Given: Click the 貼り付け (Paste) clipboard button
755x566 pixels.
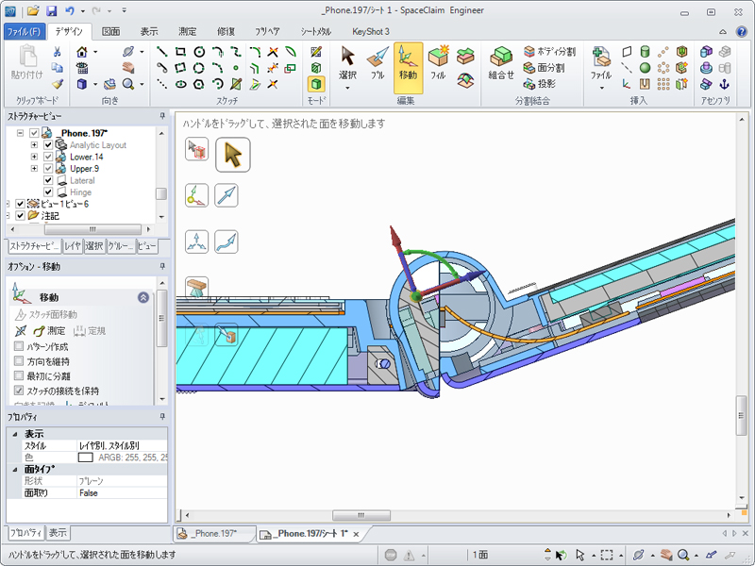Looking at the screenshot, I should click(26, 61).
